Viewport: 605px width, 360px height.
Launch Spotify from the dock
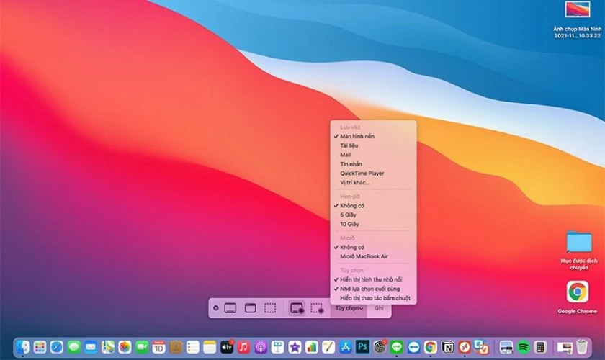pos(524,347)
